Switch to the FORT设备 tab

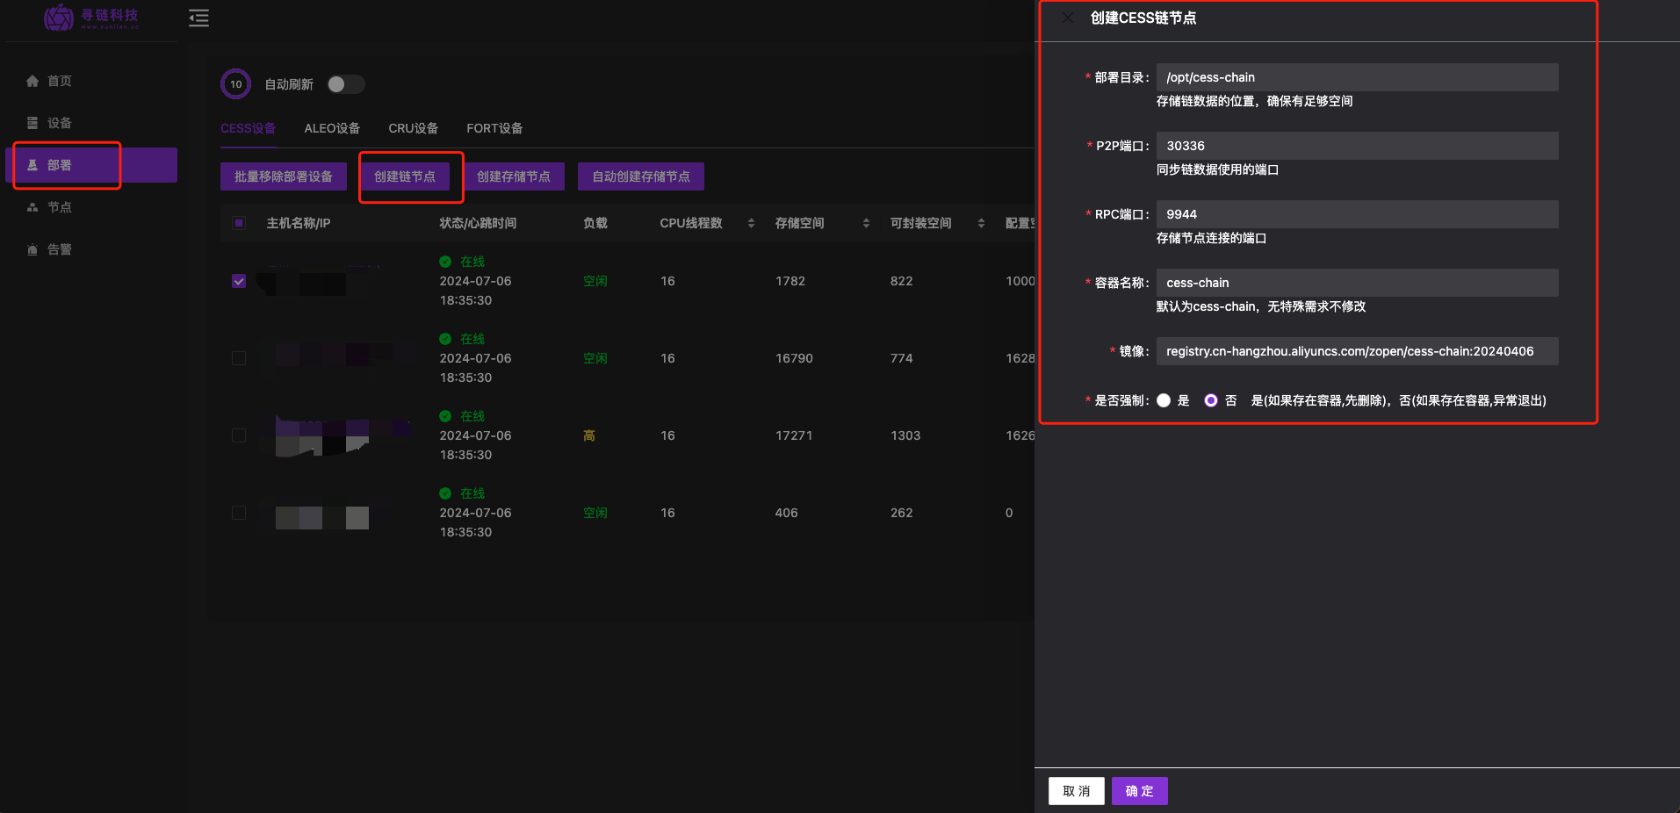[x=494, y=128]
